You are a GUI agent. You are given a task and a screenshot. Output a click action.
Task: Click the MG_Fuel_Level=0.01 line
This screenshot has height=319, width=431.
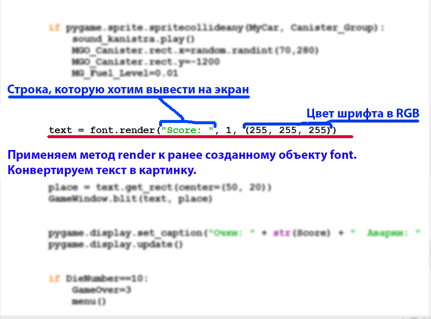(x=125, y=73)
